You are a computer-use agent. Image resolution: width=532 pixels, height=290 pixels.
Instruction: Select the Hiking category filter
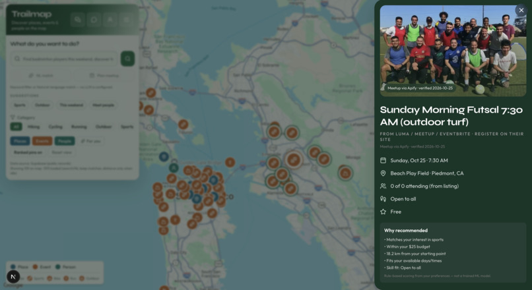(34, 127)
